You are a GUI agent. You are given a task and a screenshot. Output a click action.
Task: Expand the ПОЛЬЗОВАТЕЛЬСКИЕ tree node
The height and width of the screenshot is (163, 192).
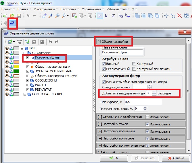25,94
